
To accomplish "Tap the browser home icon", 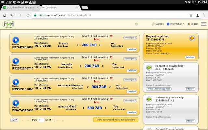I will point(5,15).
